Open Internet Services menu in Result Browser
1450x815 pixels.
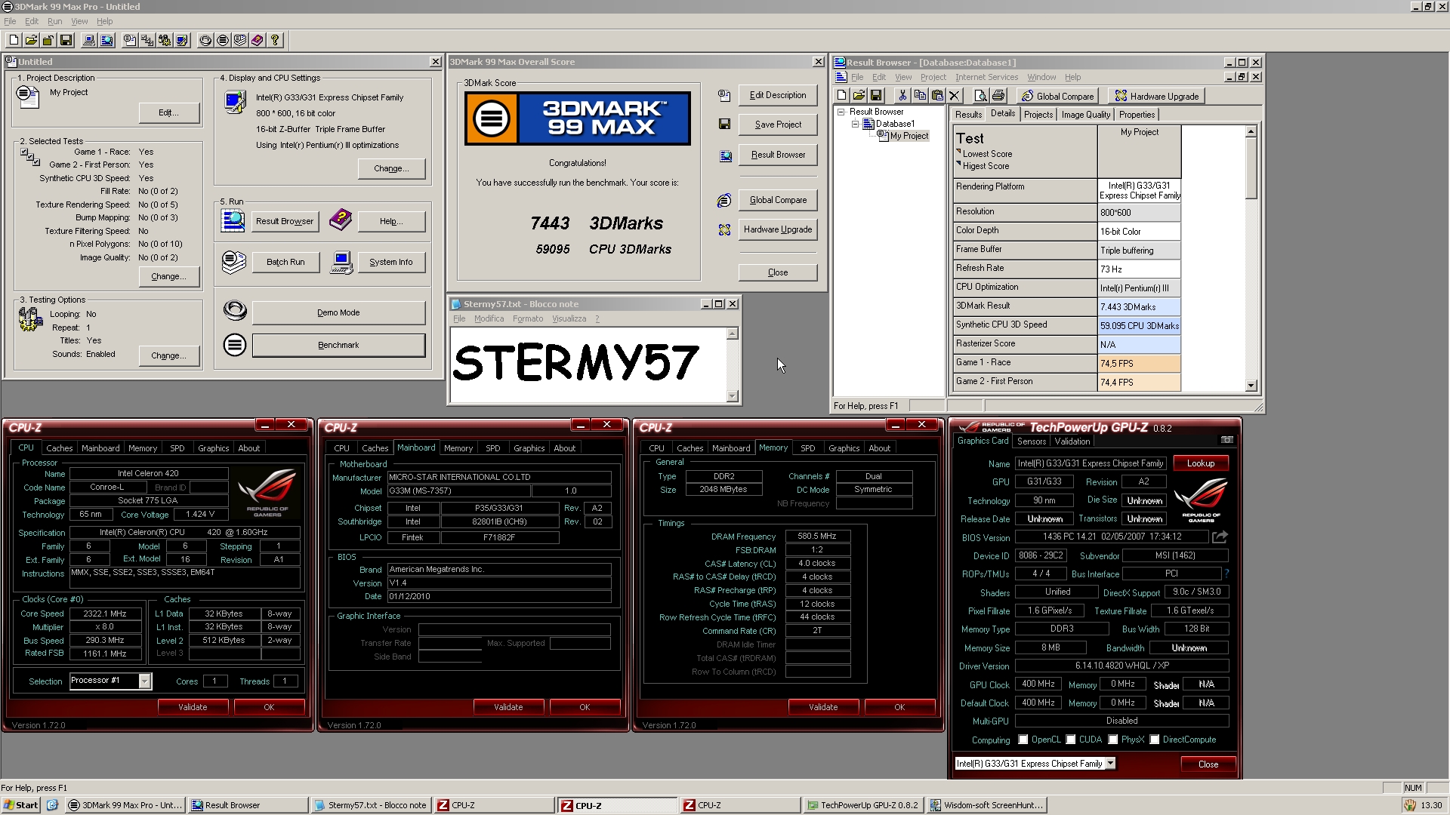pyautogui.click(x=986, y=77)
